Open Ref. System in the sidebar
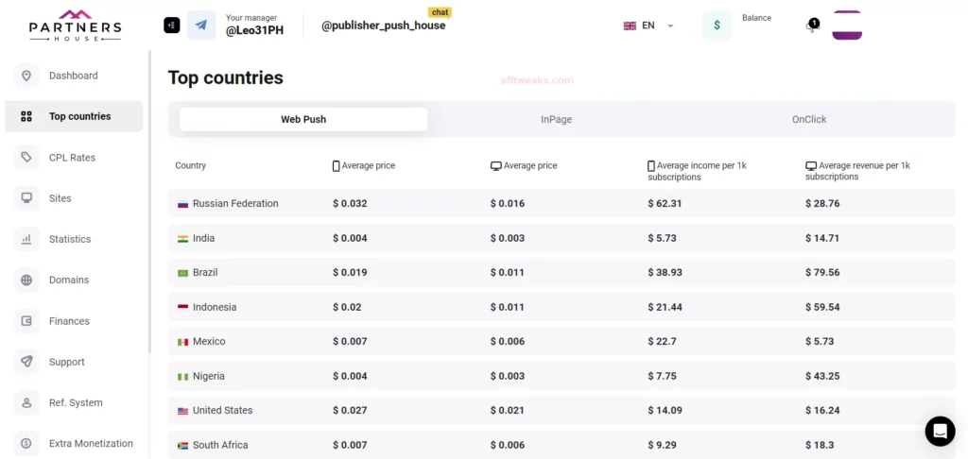Viewport: 968px width, 459px height. (76, 402)
